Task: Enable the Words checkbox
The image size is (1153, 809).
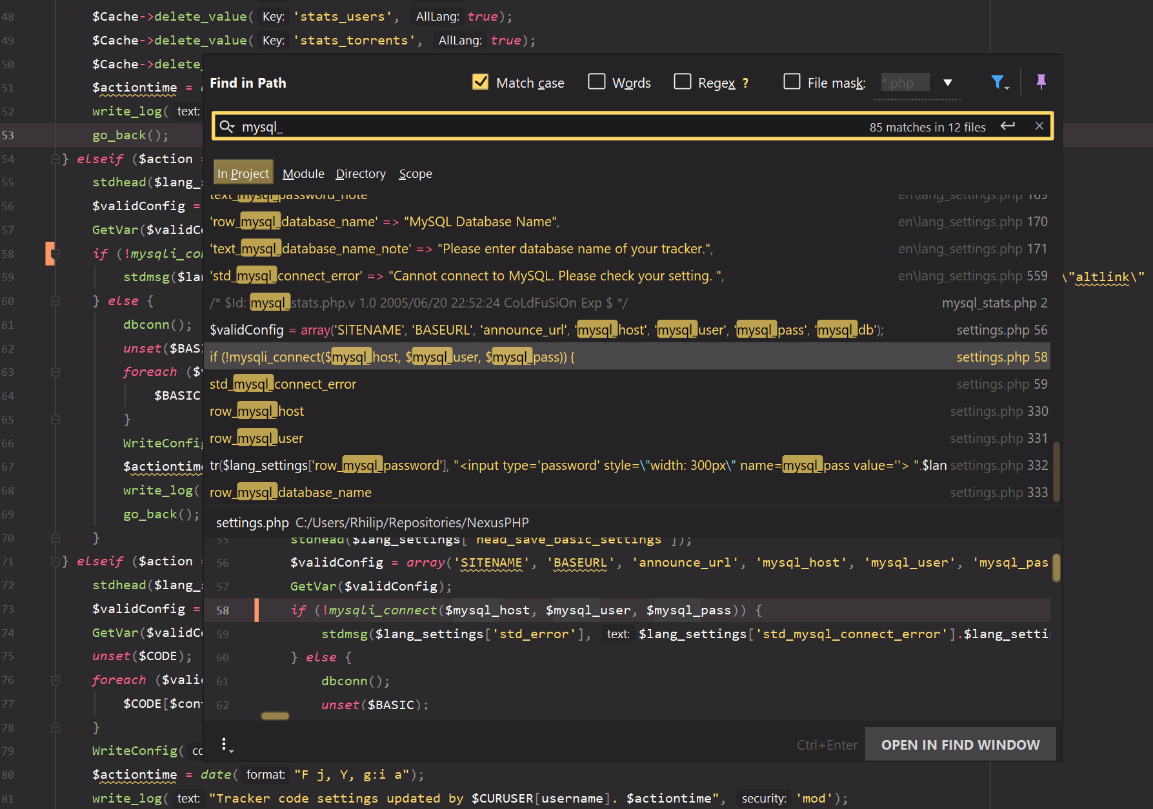Action: pyautogui.click(x=597, y=82)
